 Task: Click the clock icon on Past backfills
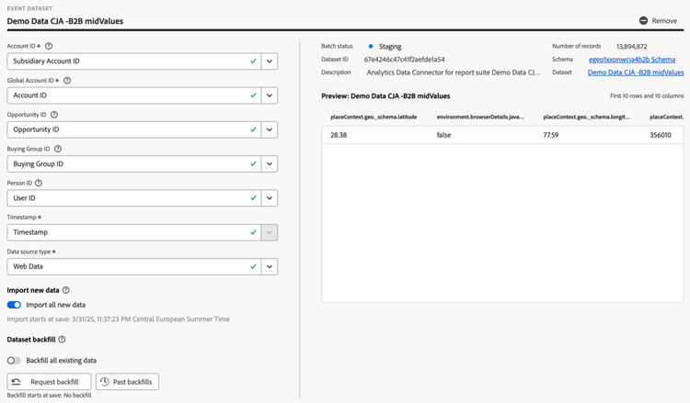pyautogui.click(x=104, y=382)
